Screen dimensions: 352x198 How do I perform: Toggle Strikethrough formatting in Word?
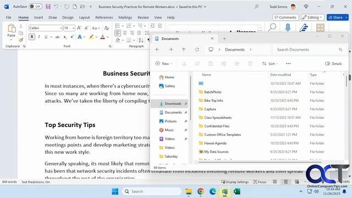(x=57, y=37)
